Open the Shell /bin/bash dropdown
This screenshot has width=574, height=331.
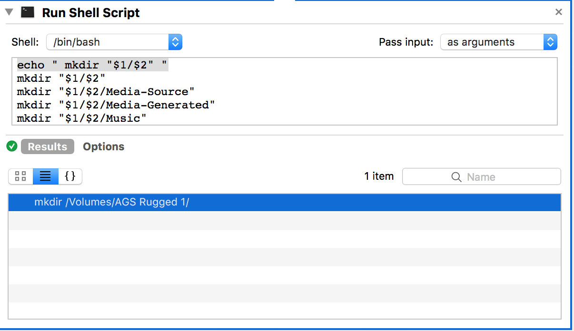tap(114, 42)
